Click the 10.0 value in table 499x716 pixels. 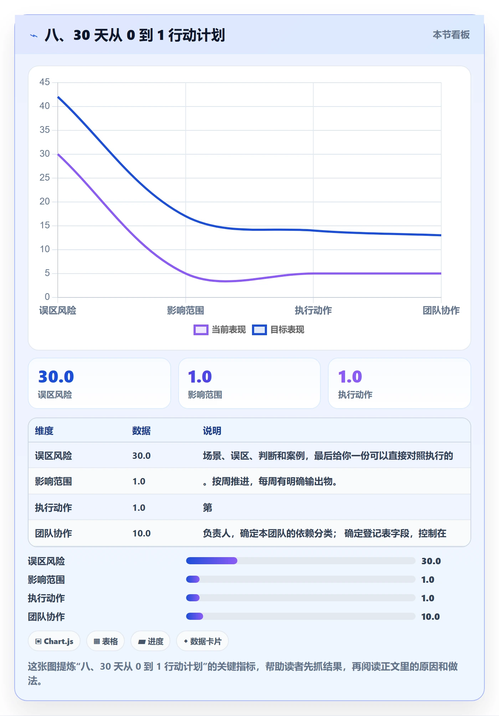coord(142,533)
